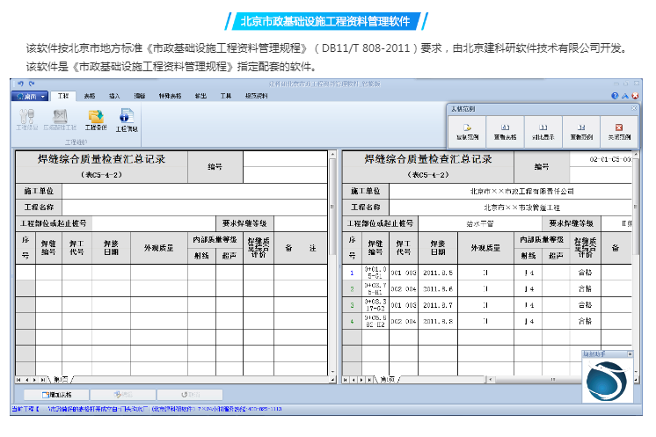This screenshot has height=437, width=656.
Task: Click the greyed 取消 button at bottom
Action: 190,394
